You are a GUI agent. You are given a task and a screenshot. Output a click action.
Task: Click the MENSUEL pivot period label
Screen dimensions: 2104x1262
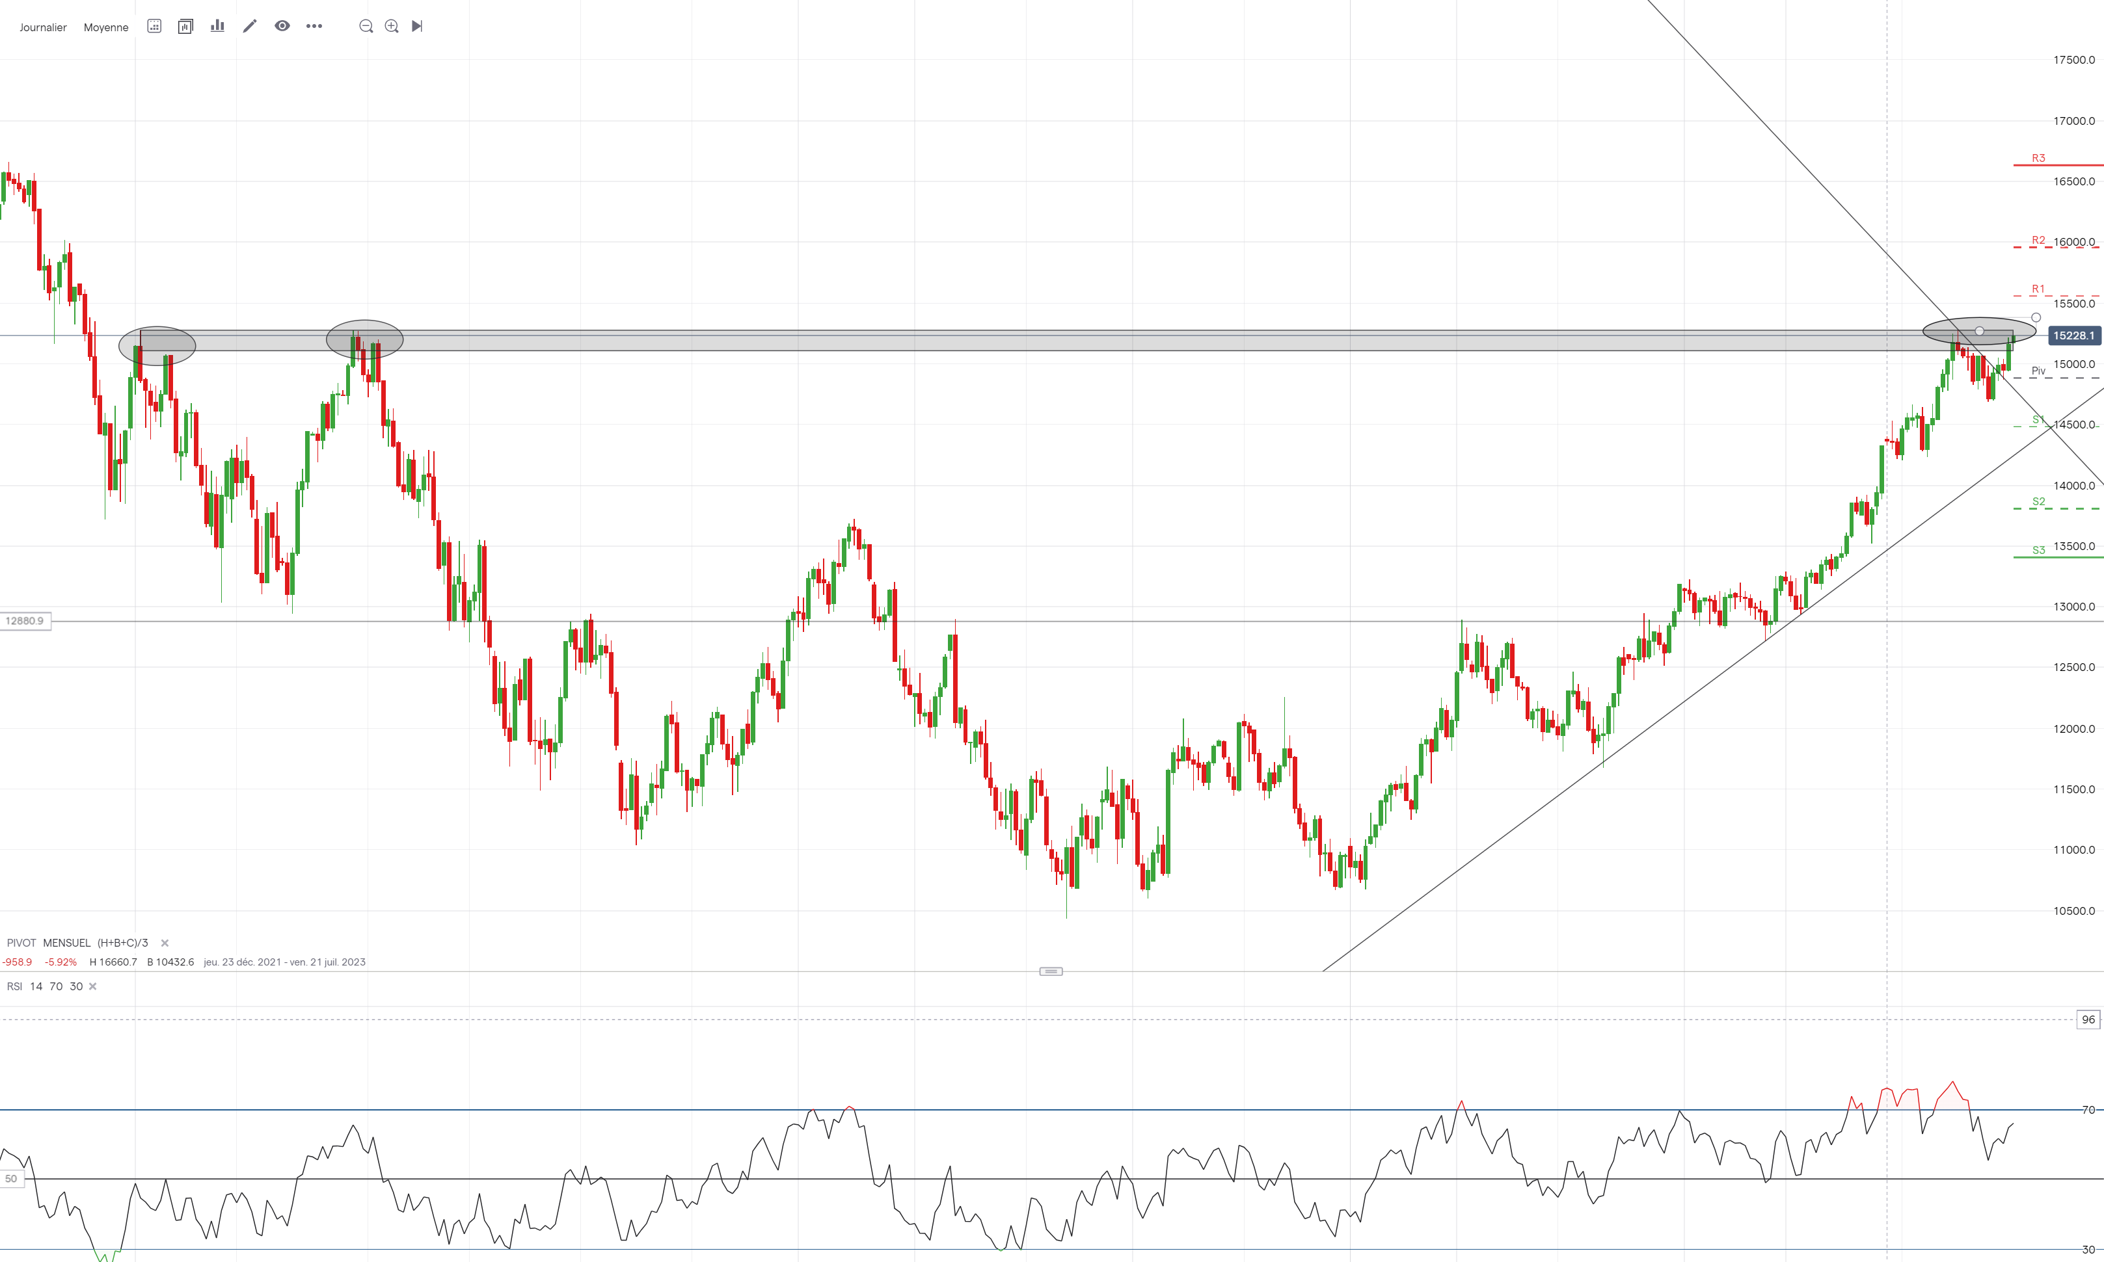66,943
